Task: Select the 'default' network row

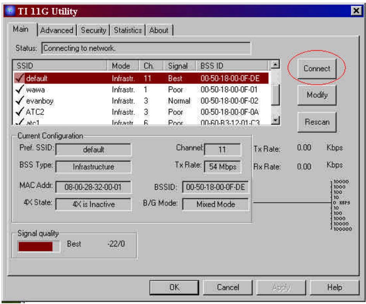Action: click(141, 78)
